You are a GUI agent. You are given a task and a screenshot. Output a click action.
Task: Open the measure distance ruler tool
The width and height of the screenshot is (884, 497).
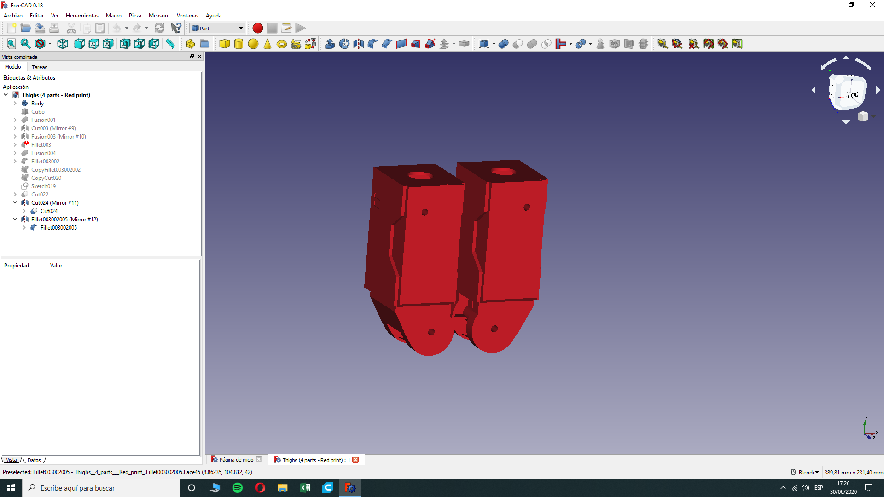pyautogui.click(x=170, y=44)
